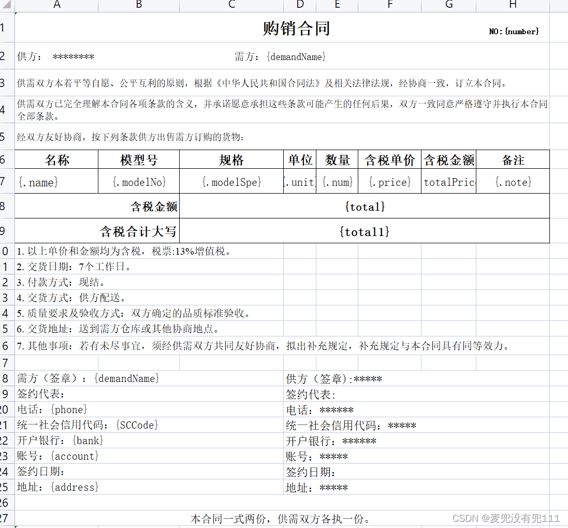Click the 质量要求及验收方式 line
This screenshot has height=528, width=568.
tap(133, 313)
